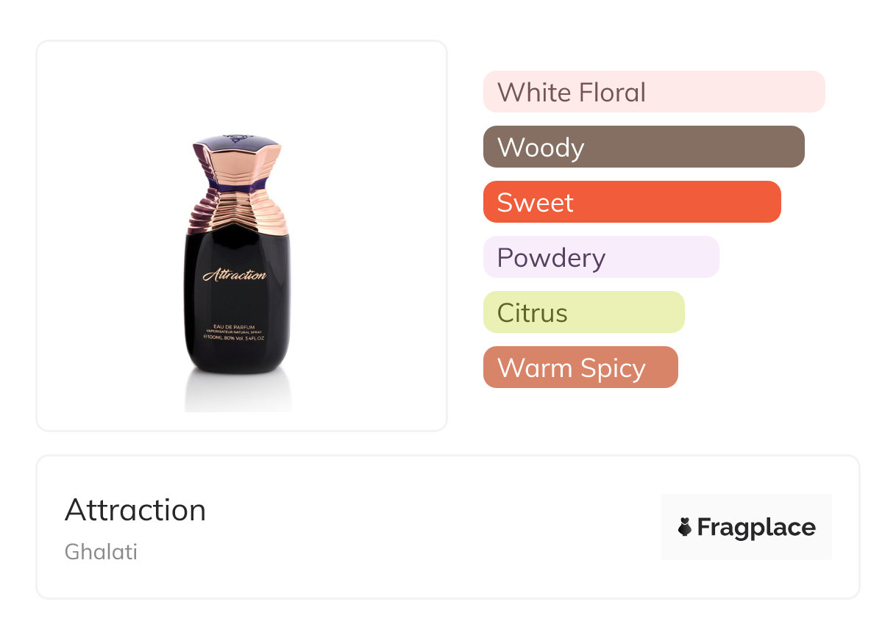This screenshot has width=896, height=635.
Task: Pick the green Citrus accord bar
Action: pyautogui.click(x=583, y=312)
